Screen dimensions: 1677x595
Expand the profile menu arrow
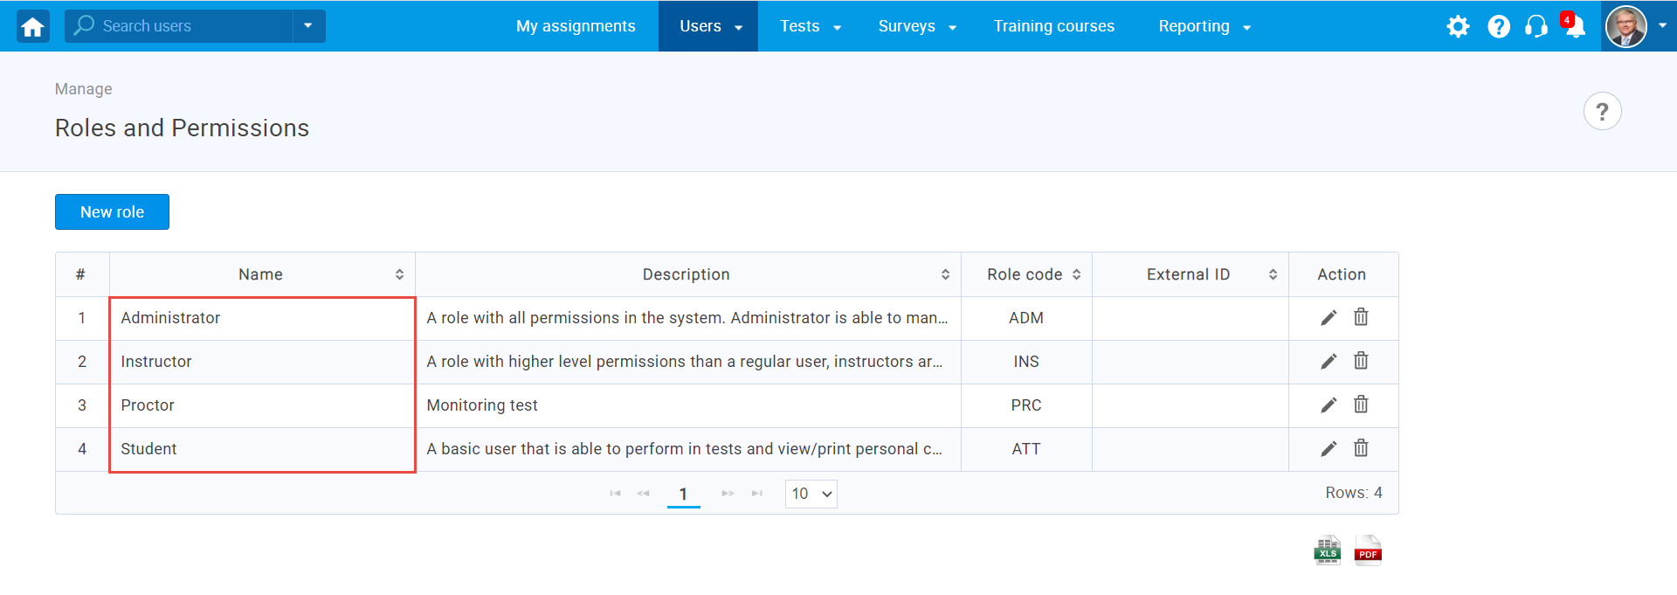[x=1662, y=26]
